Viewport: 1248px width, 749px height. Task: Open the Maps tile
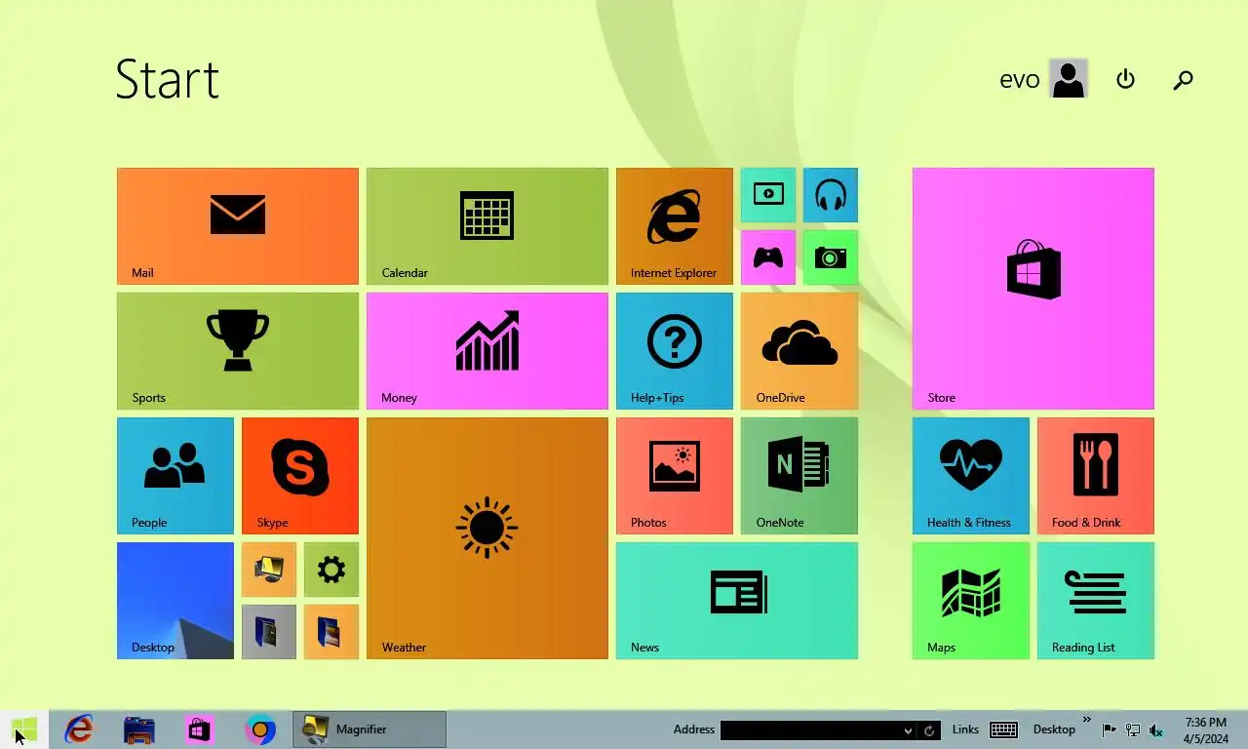pos(971,601)
